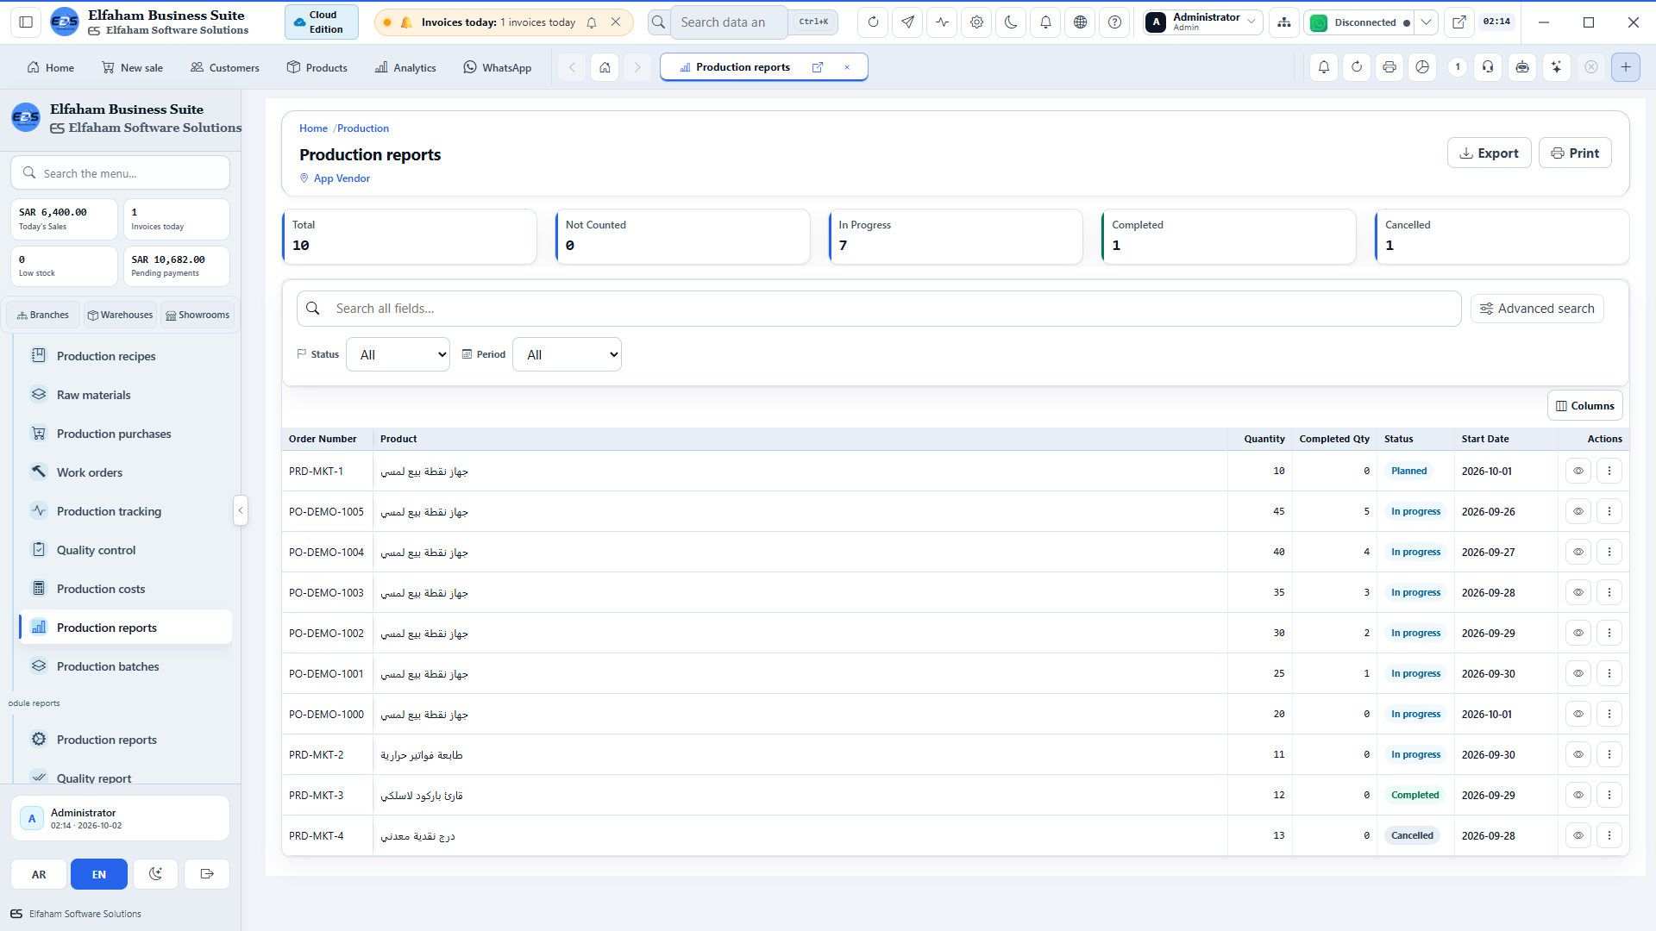The height and width of the screenshot is (931, 1656).
Task: Open Work orders in sidebar
Action: click(125, 472)
